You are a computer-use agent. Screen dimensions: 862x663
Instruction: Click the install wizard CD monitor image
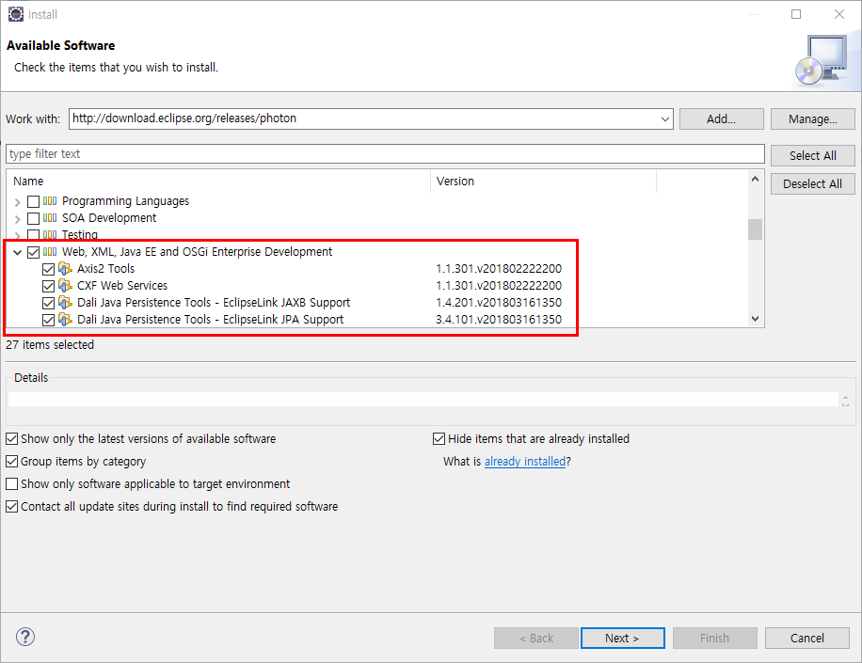click(822, 61)
